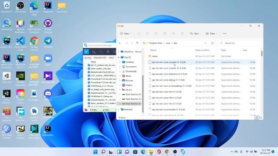The image size is (278, 156).
Task: Go back with Explorer's back arrow
Action: (120, 43)
